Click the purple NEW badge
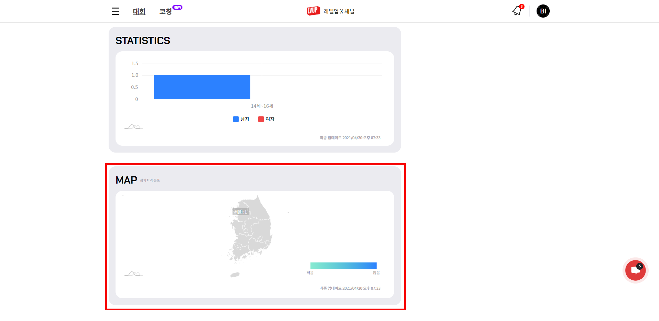Viewport: 659px width, 321px height. tap(177, 7)
